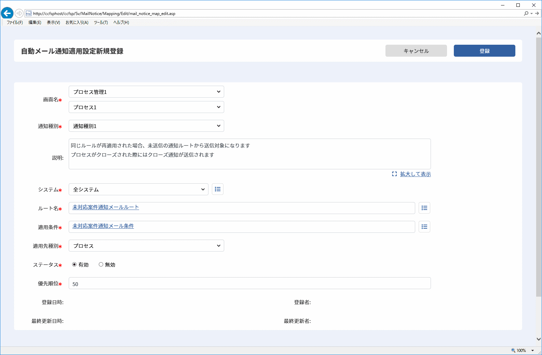Click the scroll up arrow of the page
This screenshot has width=542, height=355.
[x=539, y=33]
